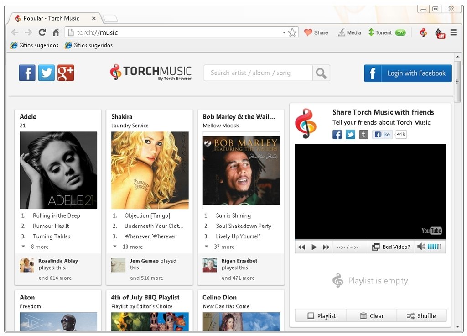Report a Bad Video
The height and width of the screenshot is (336, 467).
[x=391, y=247]
